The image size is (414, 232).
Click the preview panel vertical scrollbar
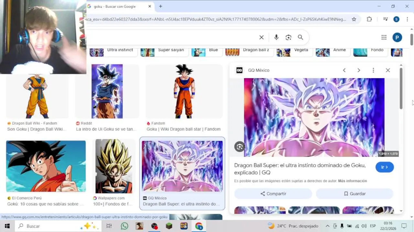(x=401, y=88)
